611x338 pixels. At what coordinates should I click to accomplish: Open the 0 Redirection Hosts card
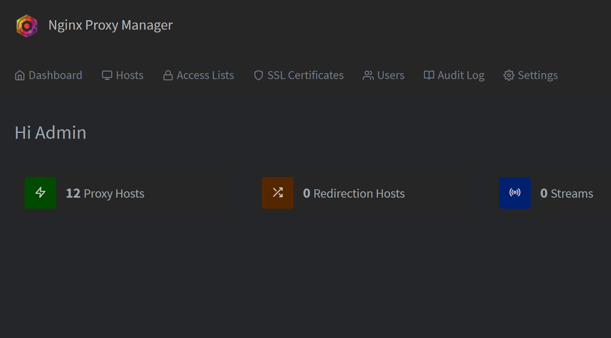pos(360,193)
